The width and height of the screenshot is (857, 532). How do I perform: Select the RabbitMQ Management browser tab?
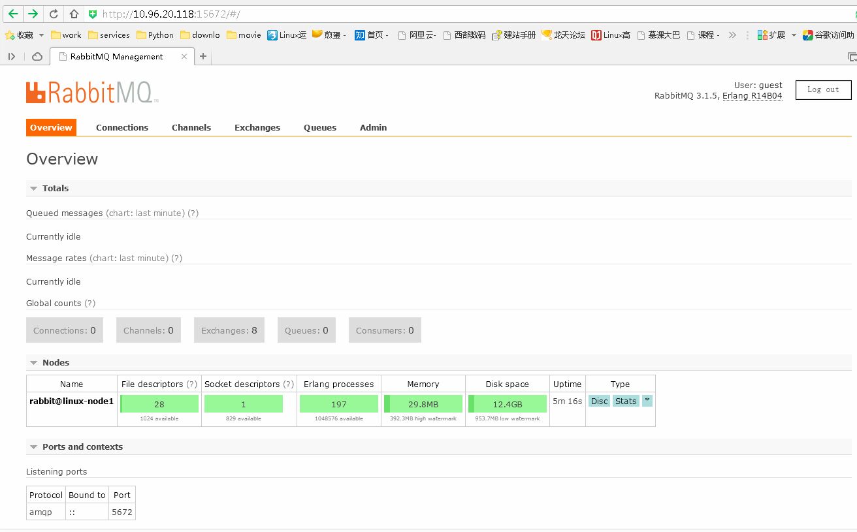[x=121, y=57]
